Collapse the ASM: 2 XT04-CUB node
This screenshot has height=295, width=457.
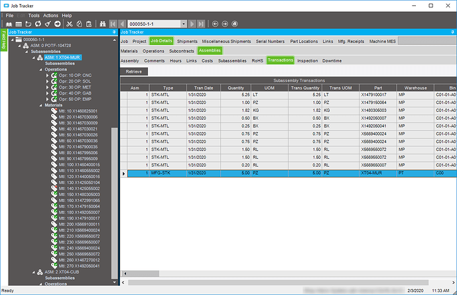(33, 273)
